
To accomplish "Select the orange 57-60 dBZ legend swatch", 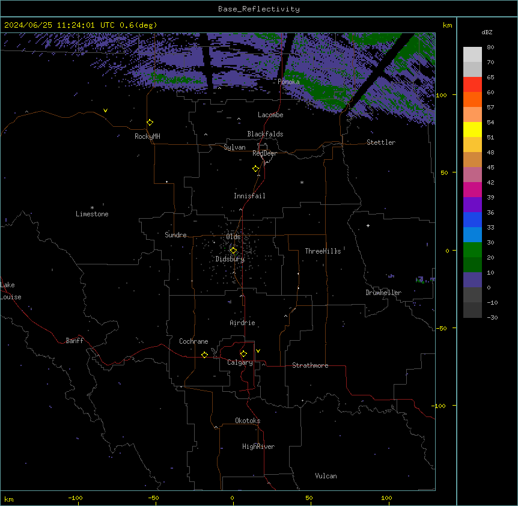I will click(472, 99).
